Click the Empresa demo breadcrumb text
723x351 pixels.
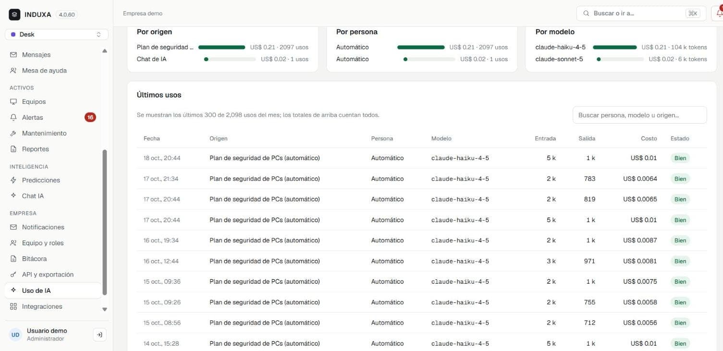click(143, 13)
